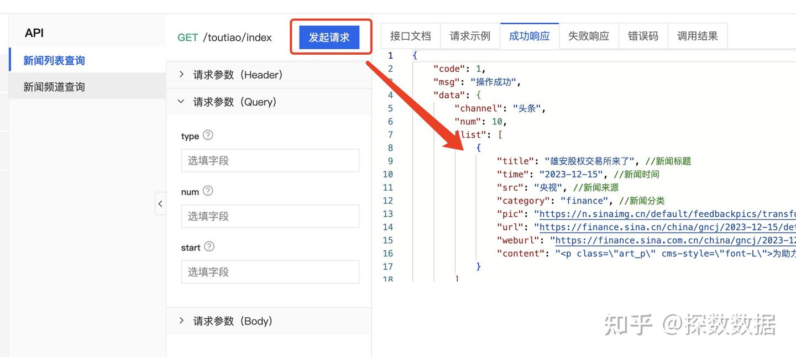Image resolution: width=796 pixels, height=357 pixels.
Task: Click the help icon next to num
Action: [x=208, y=191]
